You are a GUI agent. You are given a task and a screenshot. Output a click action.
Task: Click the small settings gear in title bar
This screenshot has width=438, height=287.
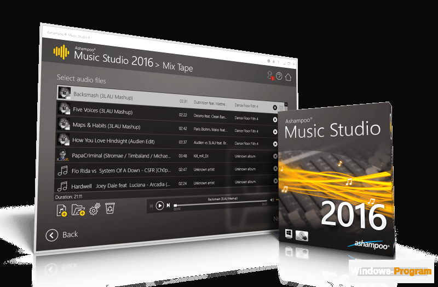269,61
